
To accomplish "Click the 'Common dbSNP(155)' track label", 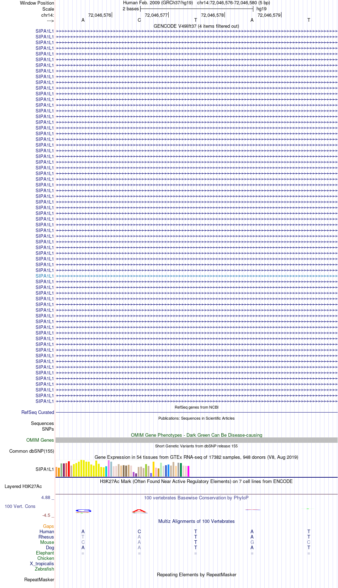I will tap(32, 451).
